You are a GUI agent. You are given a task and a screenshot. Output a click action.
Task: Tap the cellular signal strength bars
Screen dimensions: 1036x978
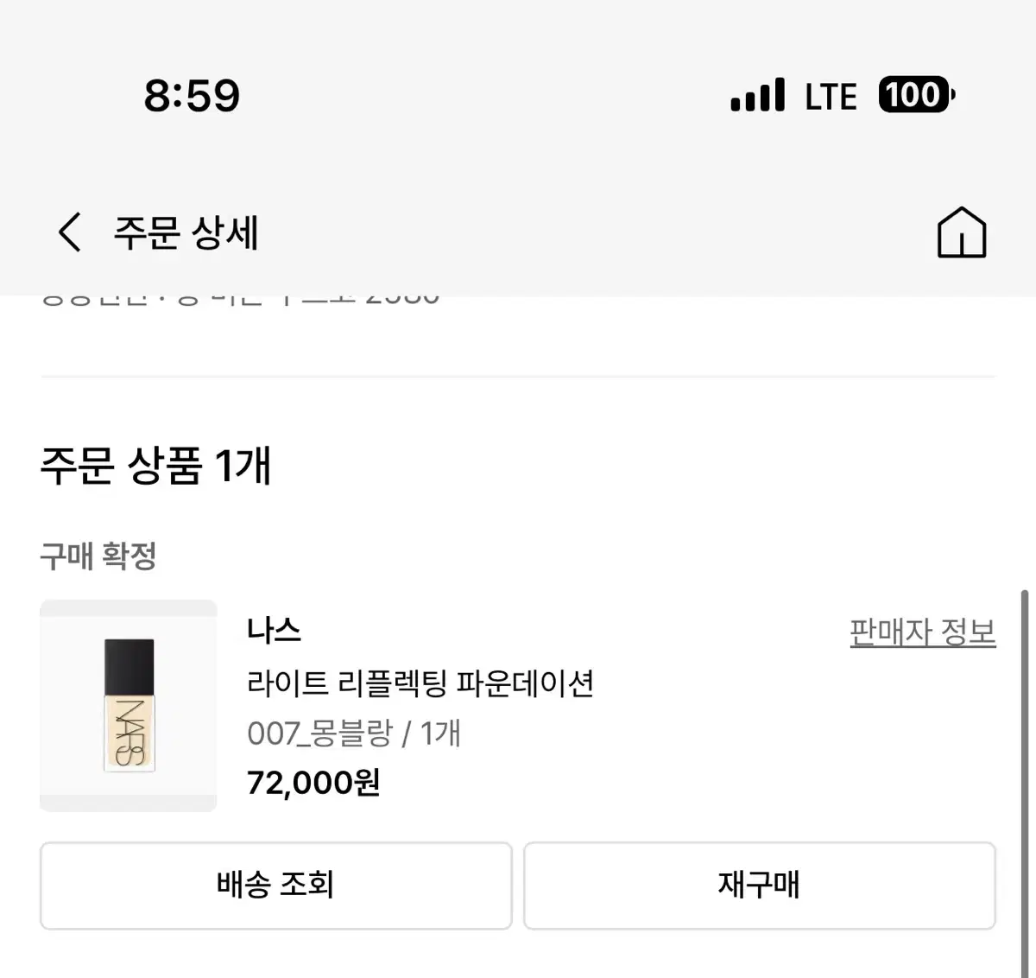pyautogui.click(x=756, y=95)
